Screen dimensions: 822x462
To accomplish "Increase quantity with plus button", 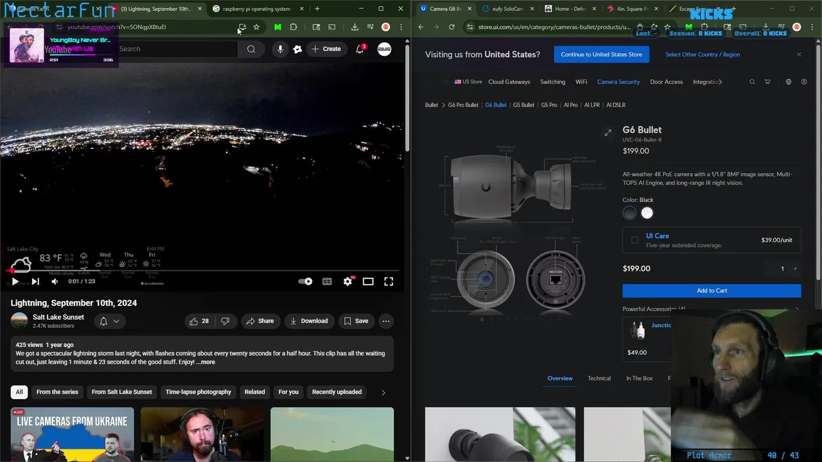I will (x=795, y=269).
